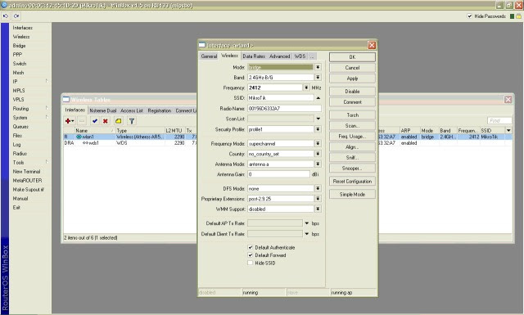This screenshot has width=524, height=315.
Task: Click the OK button
Action: coord(352,57)
